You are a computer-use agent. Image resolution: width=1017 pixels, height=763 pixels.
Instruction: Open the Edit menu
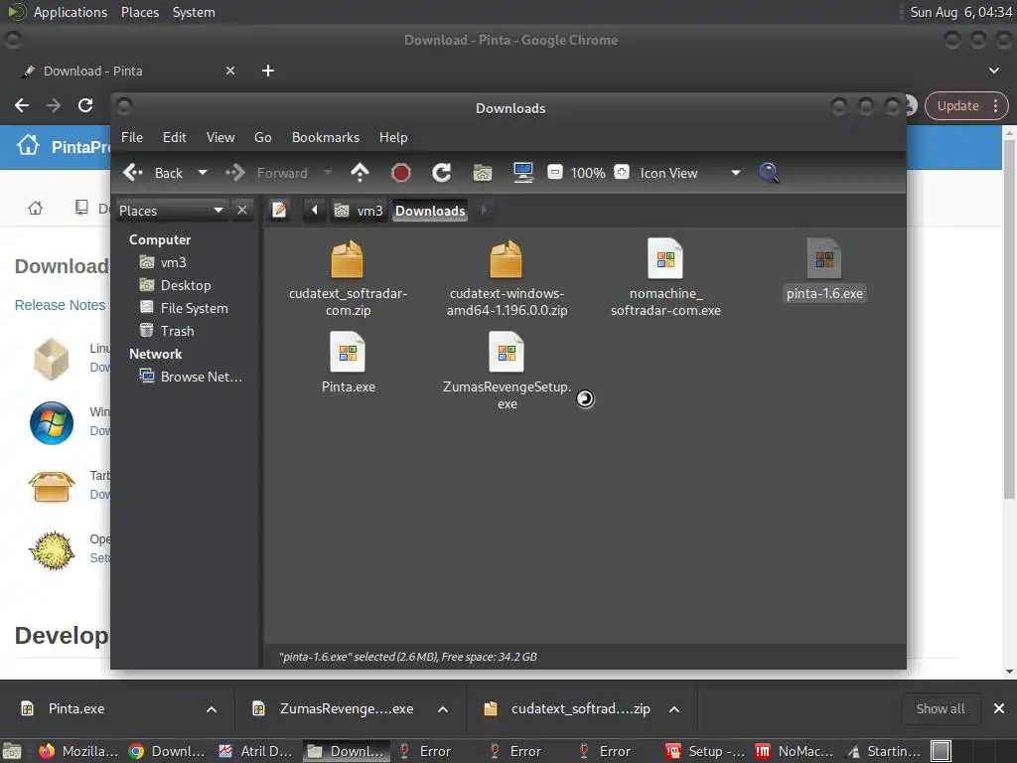175,137
